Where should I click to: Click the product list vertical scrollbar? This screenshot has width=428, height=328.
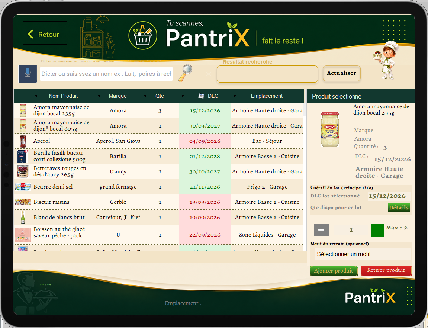305,177
